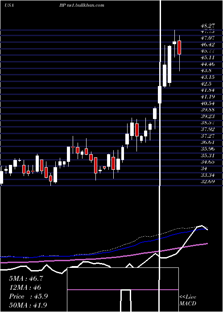
Task: Click the 39.23 price label
Action: point(208,116)
